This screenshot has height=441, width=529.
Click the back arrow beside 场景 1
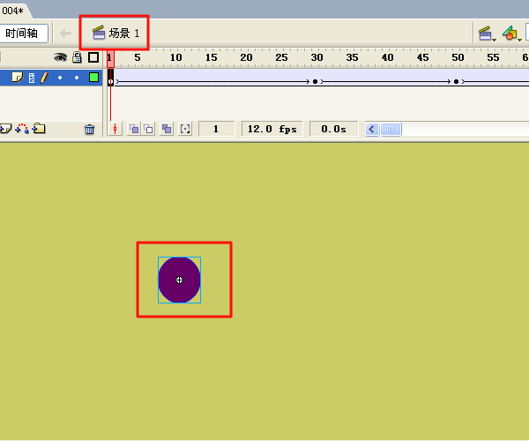[66, 34]
